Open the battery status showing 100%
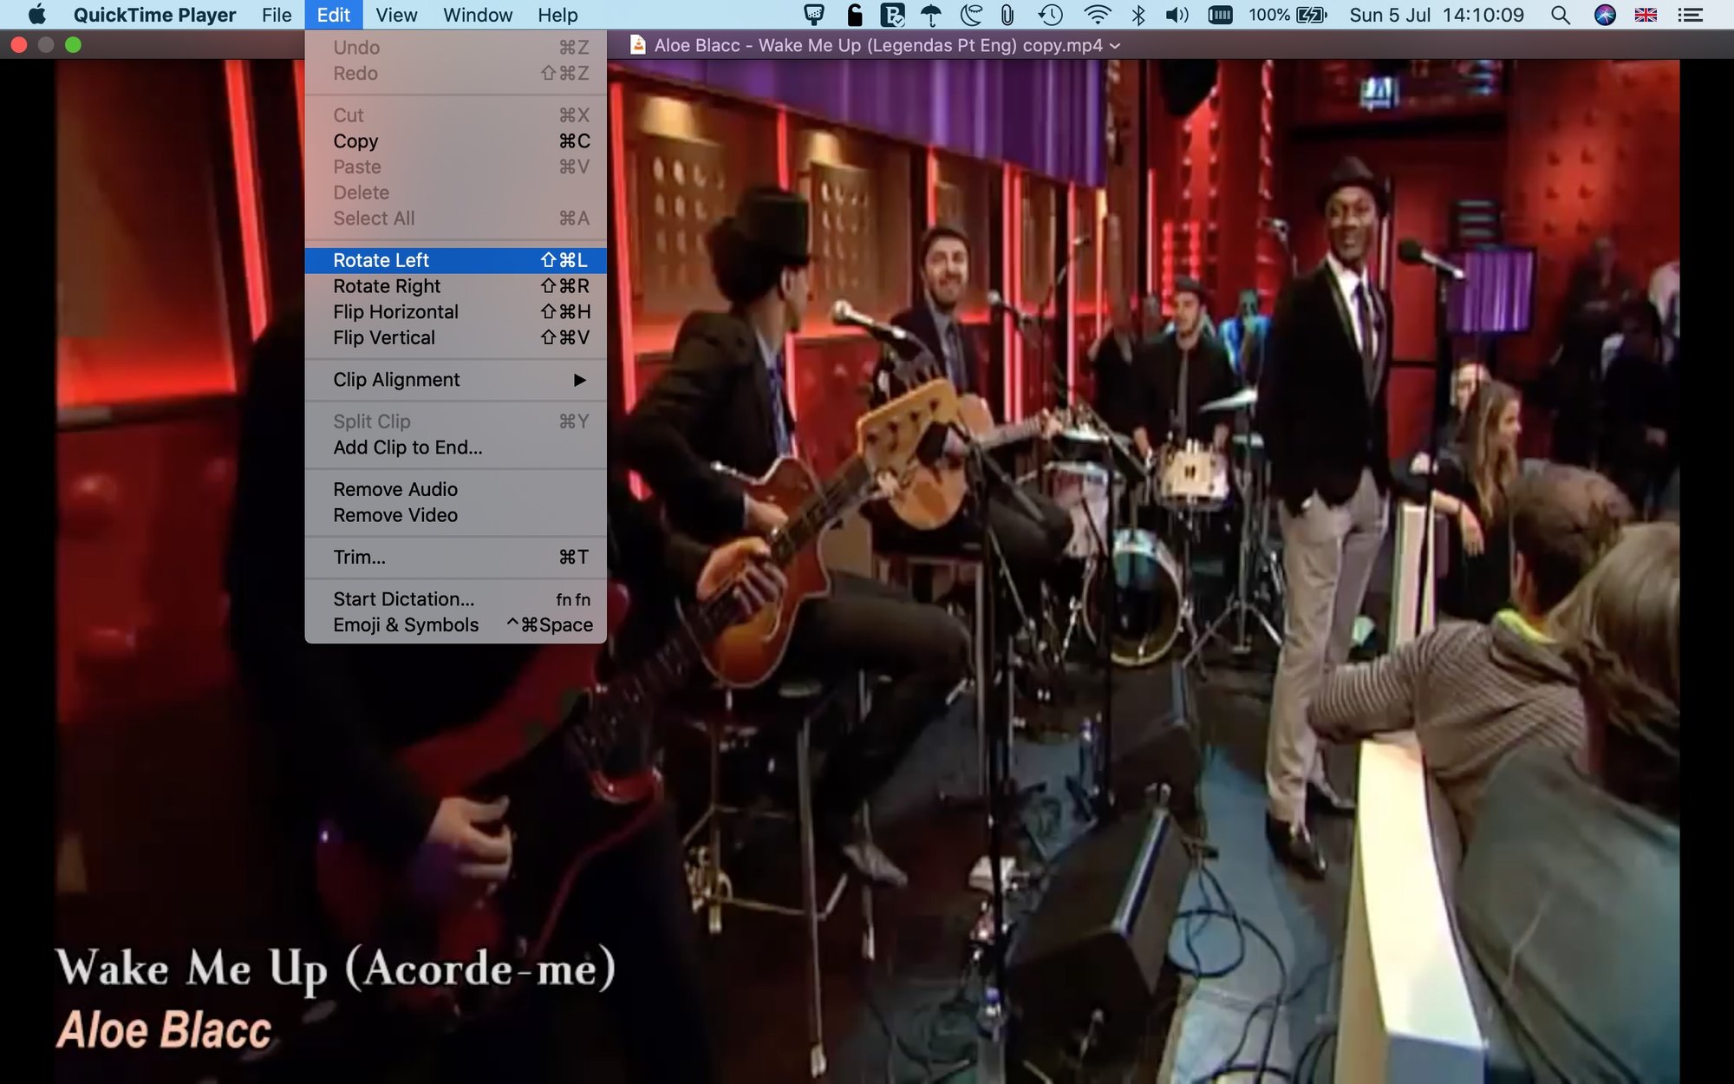1734x1084 pixels. pos(1287,15)
